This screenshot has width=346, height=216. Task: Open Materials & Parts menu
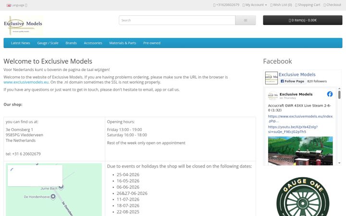[123, 43]
